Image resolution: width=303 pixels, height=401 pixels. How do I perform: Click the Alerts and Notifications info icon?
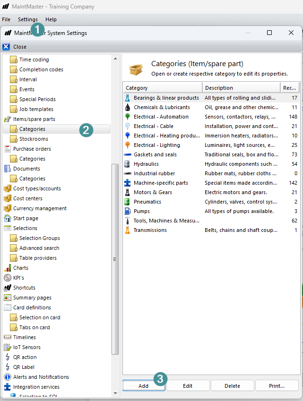coord(8,377)
